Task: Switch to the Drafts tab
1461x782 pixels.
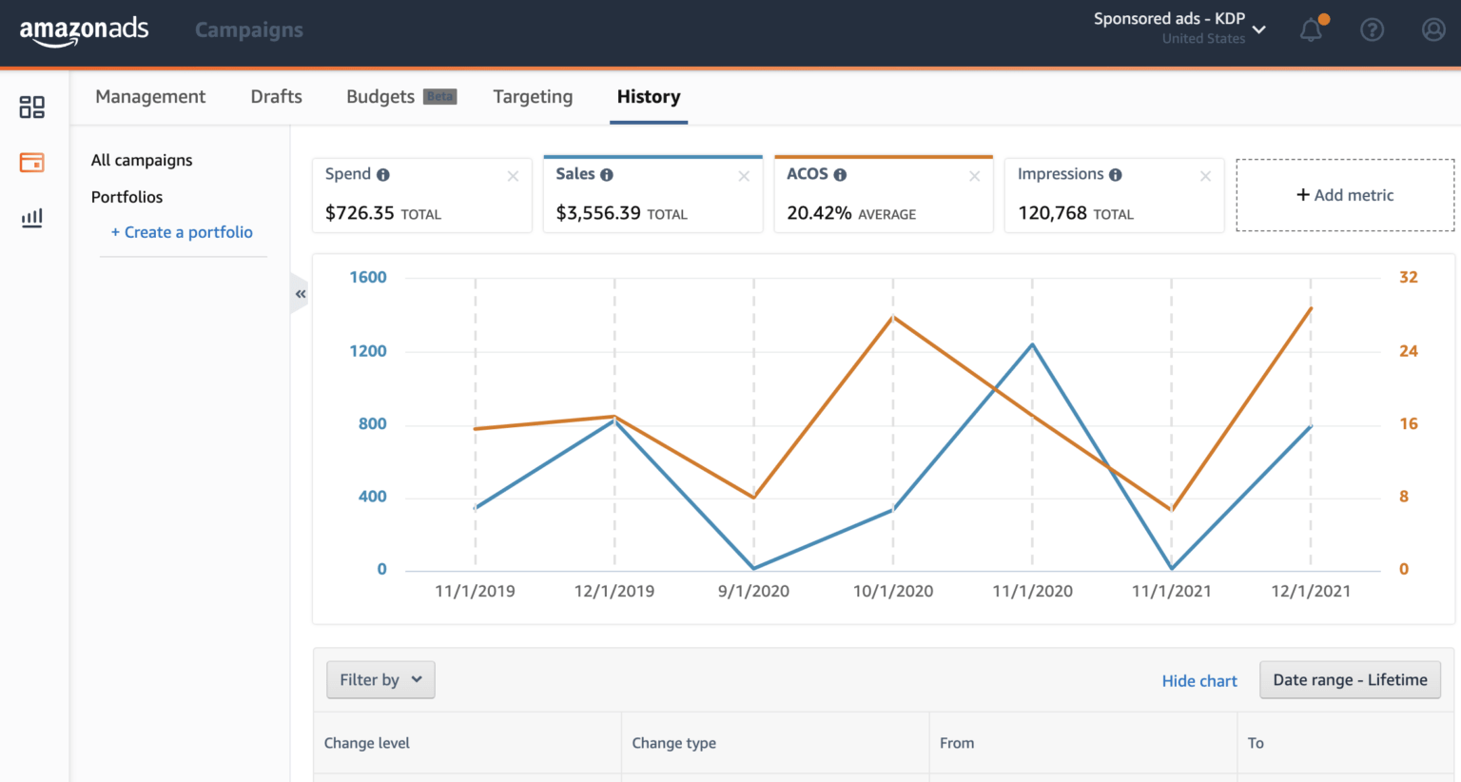Action: coord(276,96)
